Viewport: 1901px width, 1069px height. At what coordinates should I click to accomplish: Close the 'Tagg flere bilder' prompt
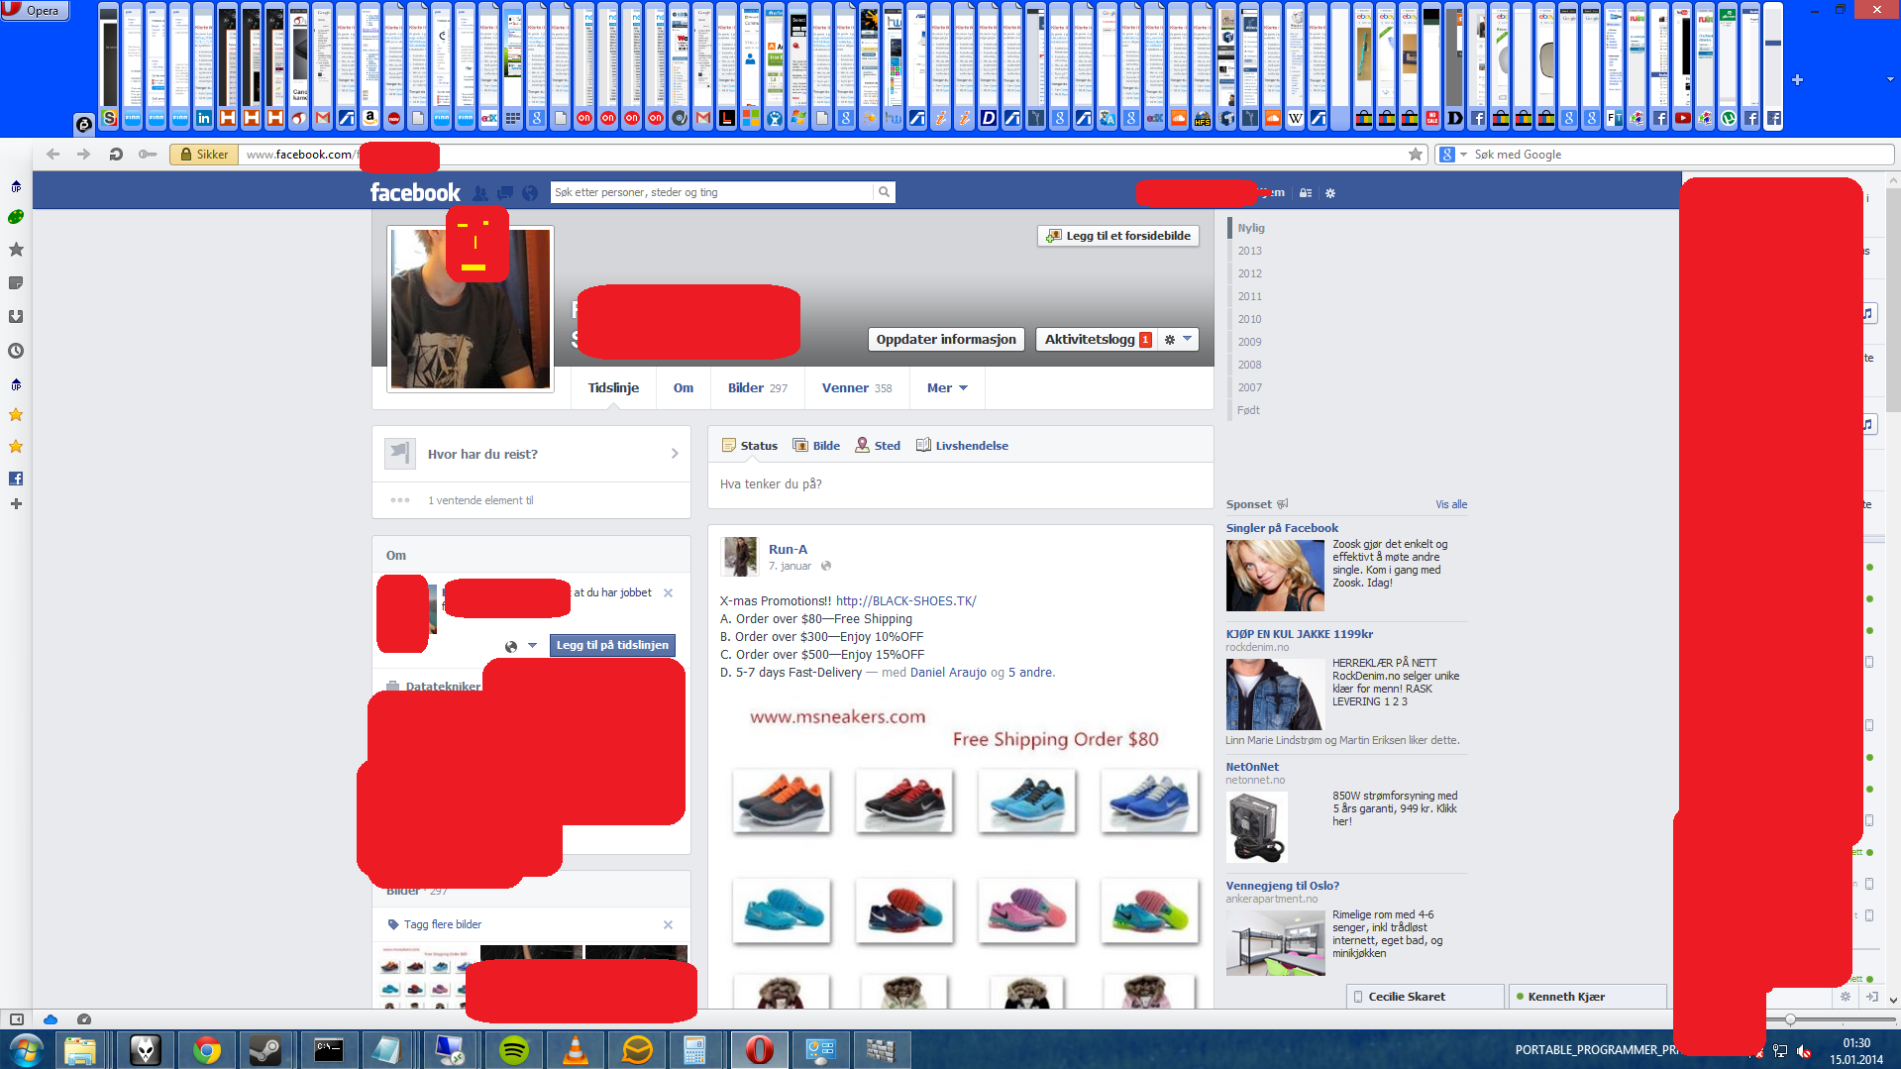[668, 924]
